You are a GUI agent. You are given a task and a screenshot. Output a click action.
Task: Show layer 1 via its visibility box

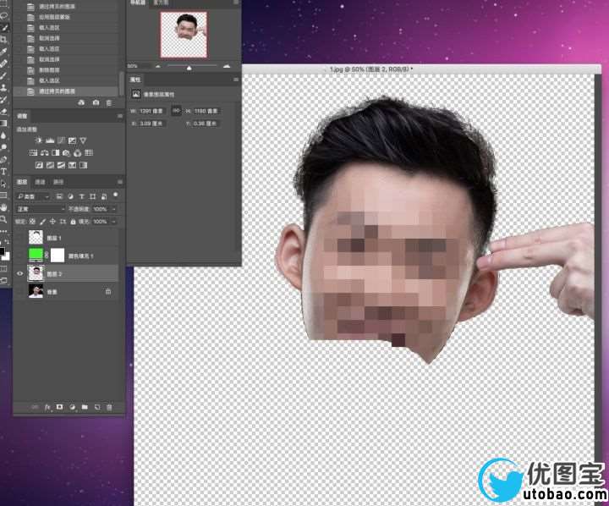(19, 238)
